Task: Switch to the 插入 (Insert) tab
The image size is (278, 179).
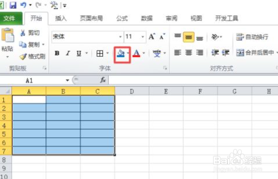Action: 61,18
